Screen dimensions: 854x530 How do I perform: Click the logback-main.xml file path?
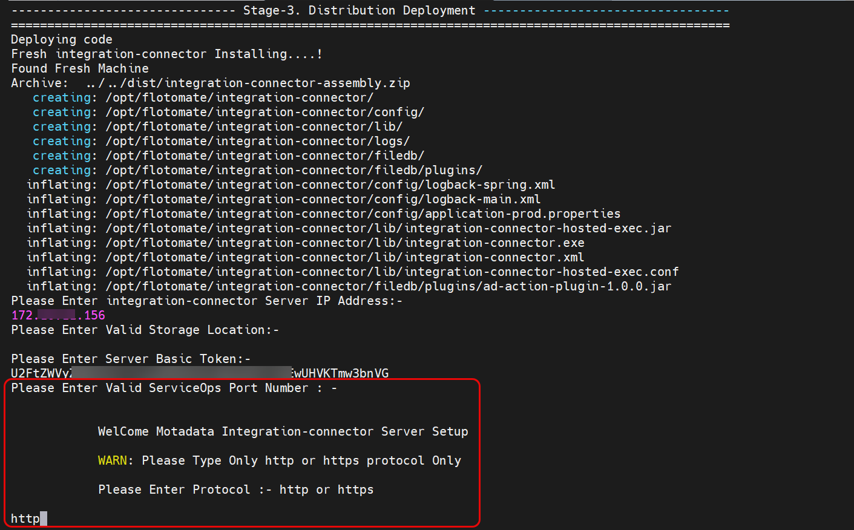click(323, 199)
